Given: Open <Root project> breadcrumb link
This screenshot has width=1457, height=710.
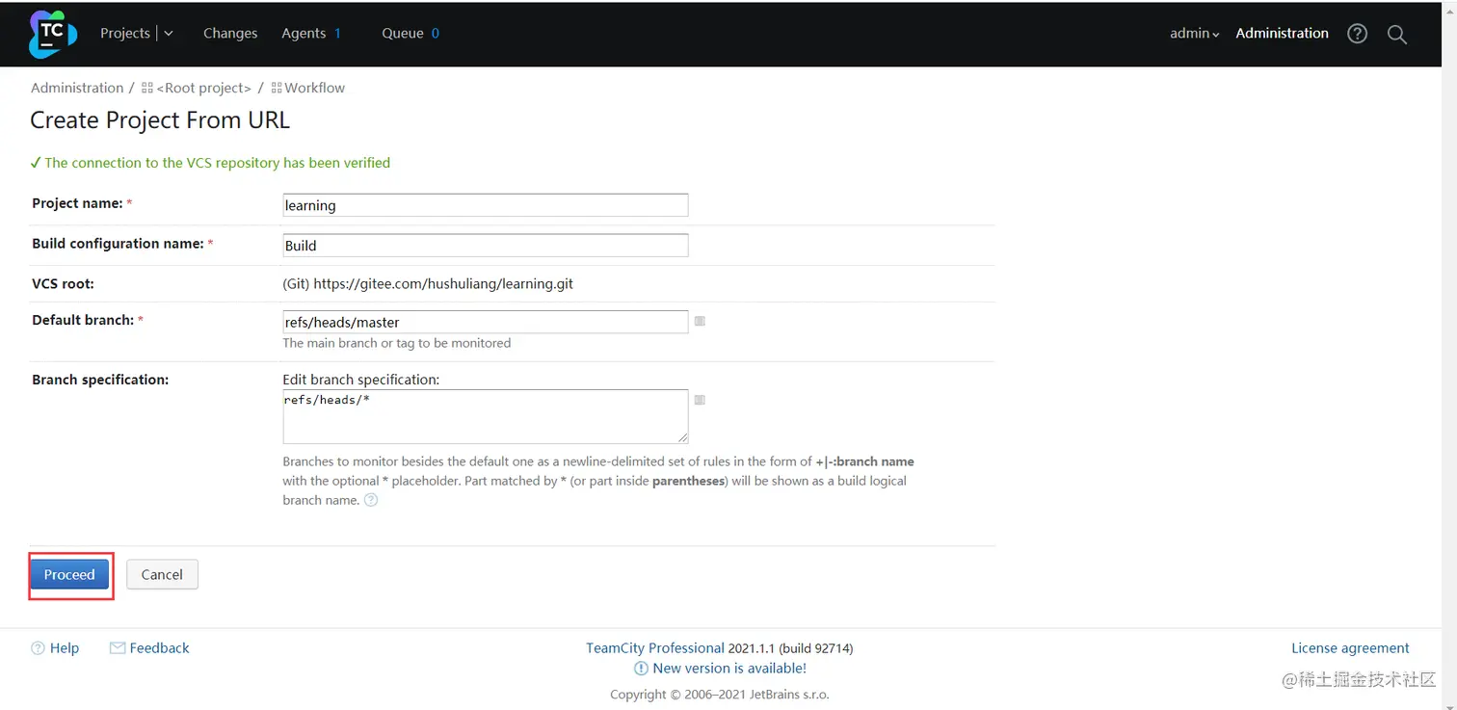Looking at the screenshot, I should coord(203,88).
